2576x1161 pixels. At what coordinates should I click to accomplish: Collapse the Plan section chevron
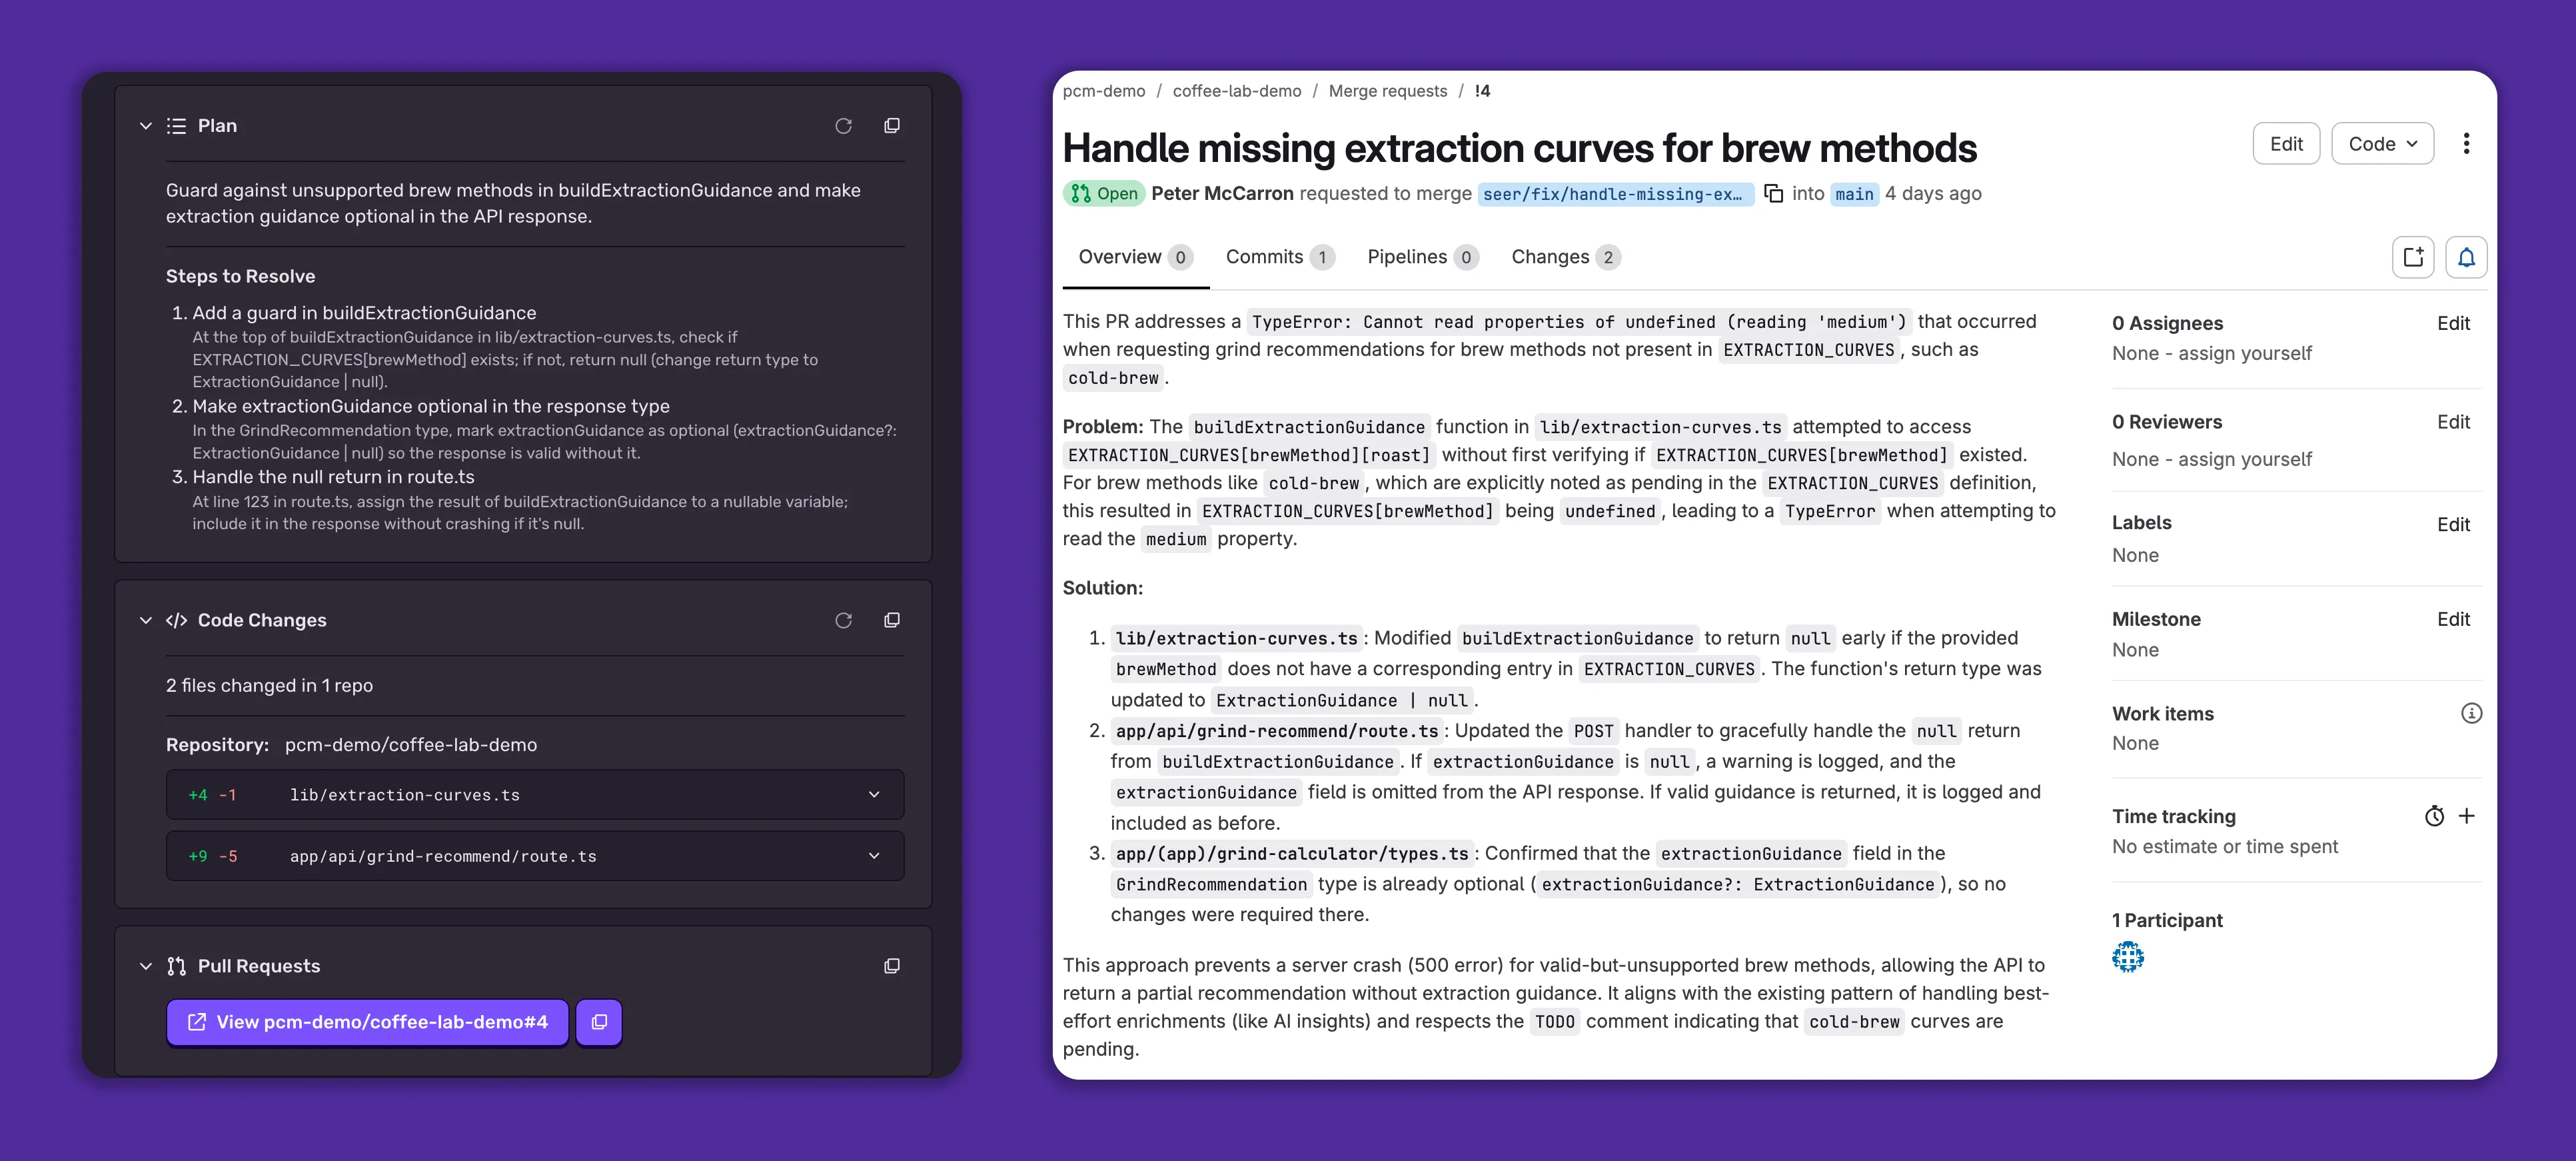coord(146,126)
